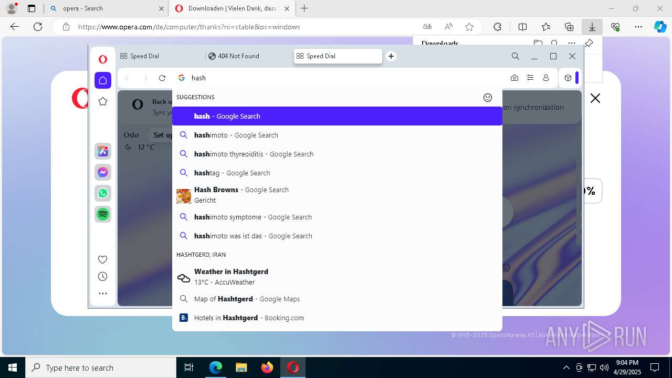Click the Opera new tab plus button
Viewport: 672px width, 378px height.
pyautogui.click(x=391, y=56)
